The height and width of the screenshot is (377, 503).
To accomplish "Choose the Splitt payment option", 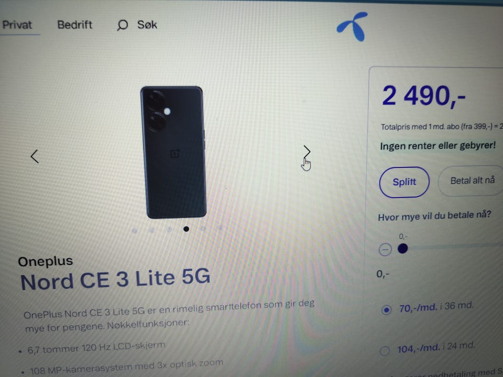I will click(404, 182).
